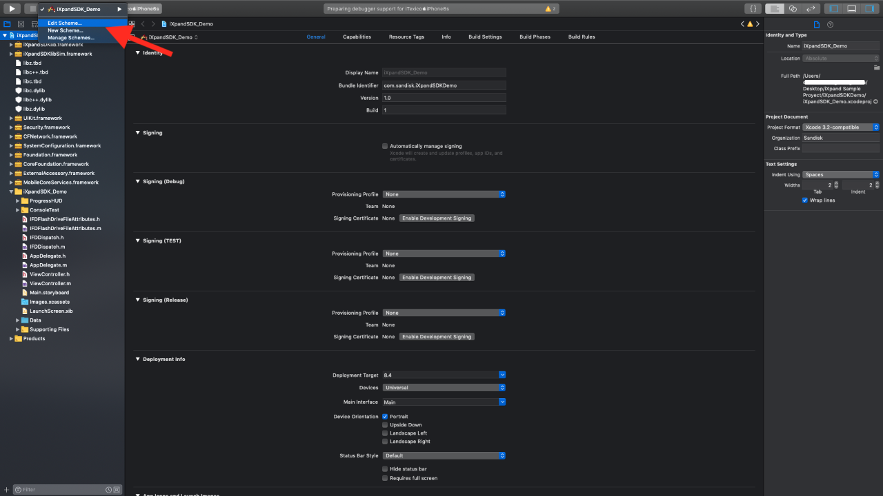883x496 pixels.
Task: Choose New Scheme from the menu
Action: (83, 30)
